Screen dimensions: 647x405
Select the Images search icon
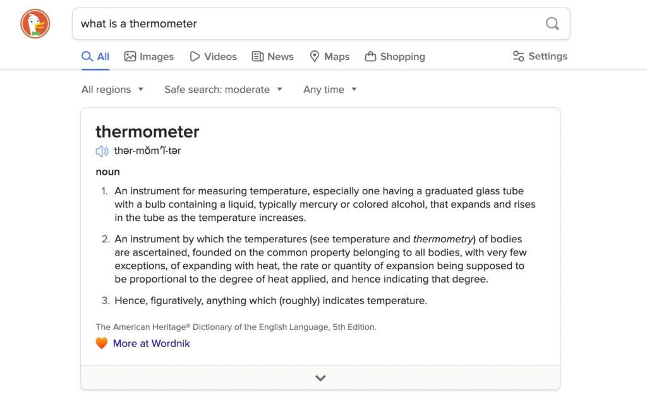[x=130, y=56]
